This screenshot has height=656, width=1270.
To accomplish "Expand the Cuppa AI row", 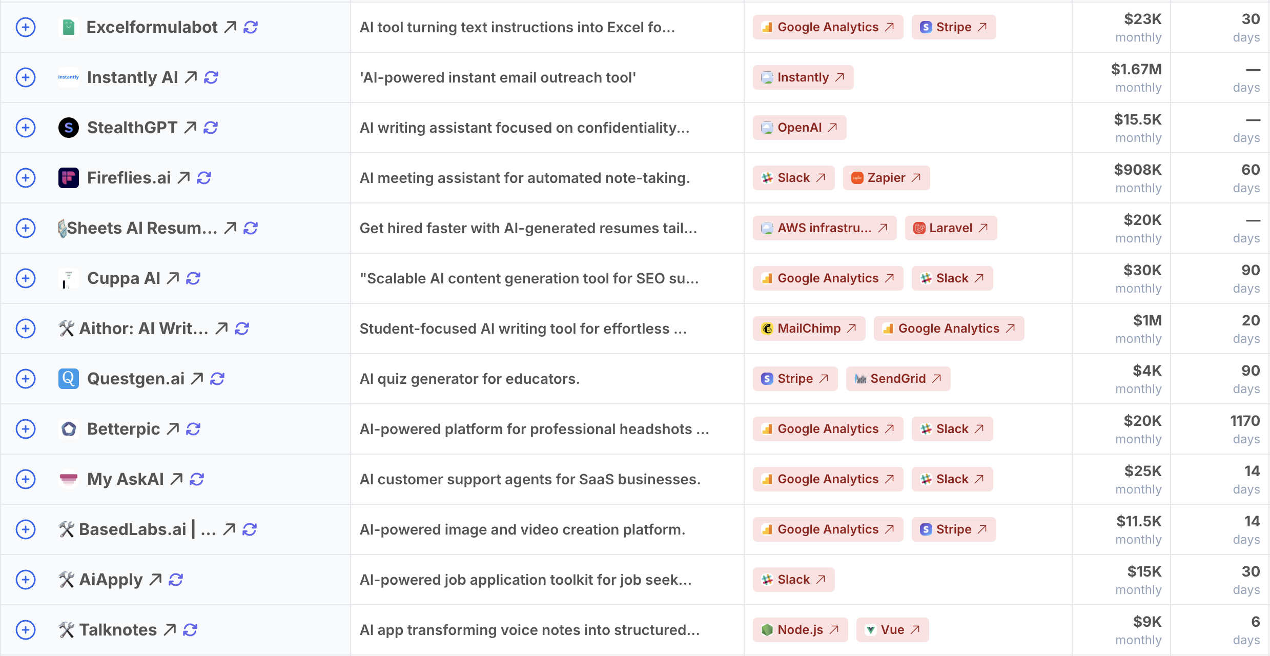I will 26,278.
